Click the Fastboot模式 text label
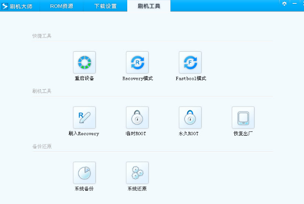This screenshot has height=204, width=304. pos(191,78)
